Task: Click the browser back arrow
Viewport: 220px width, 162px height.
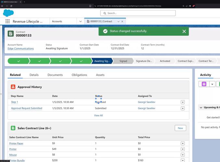Action: point(2,6)
